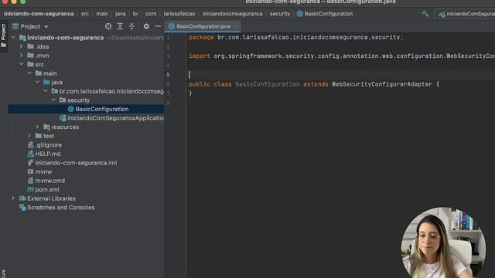Collapse the security package
Image resolution: width=495 pixels, height=278 pixels.
(53, 100)
